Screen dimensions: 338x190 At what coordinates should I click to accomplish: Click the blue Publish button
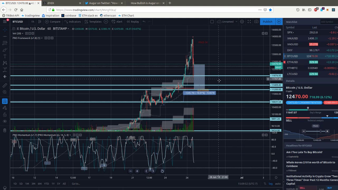click(267, 22)
